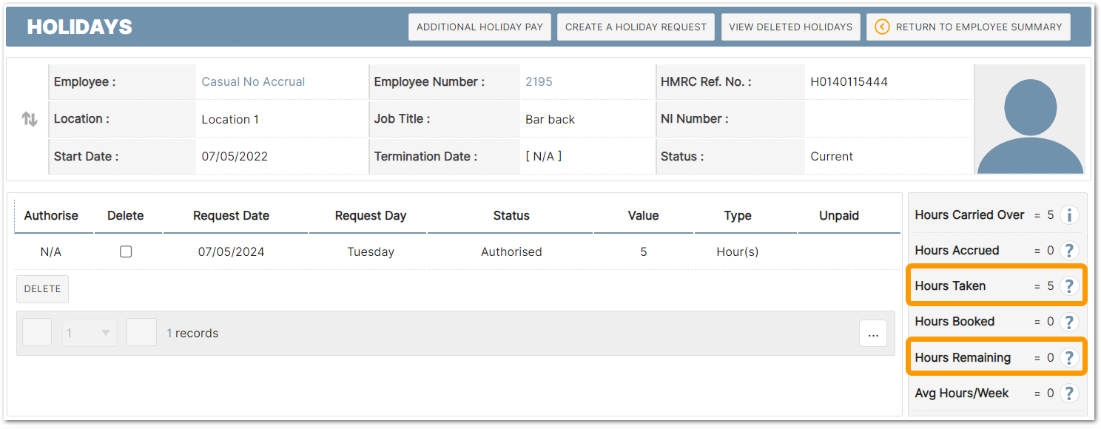1101x429 pixels.
Task: Open View Deleted Holidays
Action: click(790, 27)
